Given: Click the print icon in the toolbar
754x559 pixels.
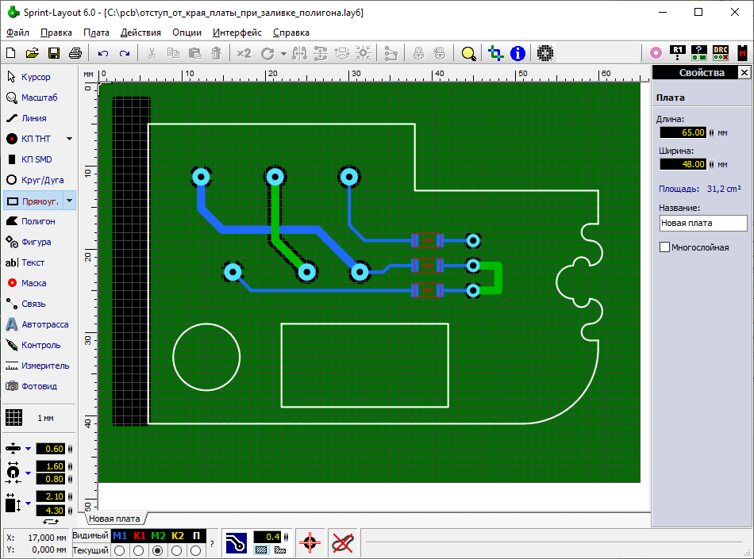Looking at the screenshot, I should coord(75,53).
